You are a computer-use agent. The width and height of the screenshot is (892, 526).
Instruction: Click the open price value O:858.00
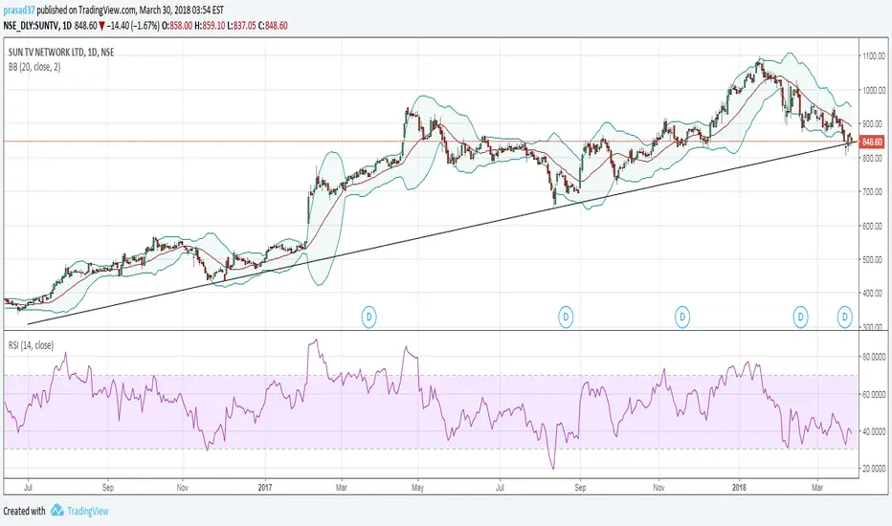click(177, 26)
